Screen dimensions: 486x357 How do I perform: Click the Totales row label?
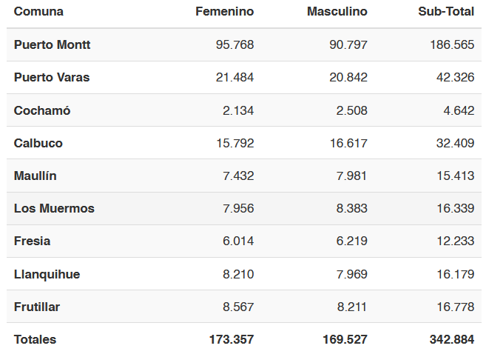[x=35, y=340]
